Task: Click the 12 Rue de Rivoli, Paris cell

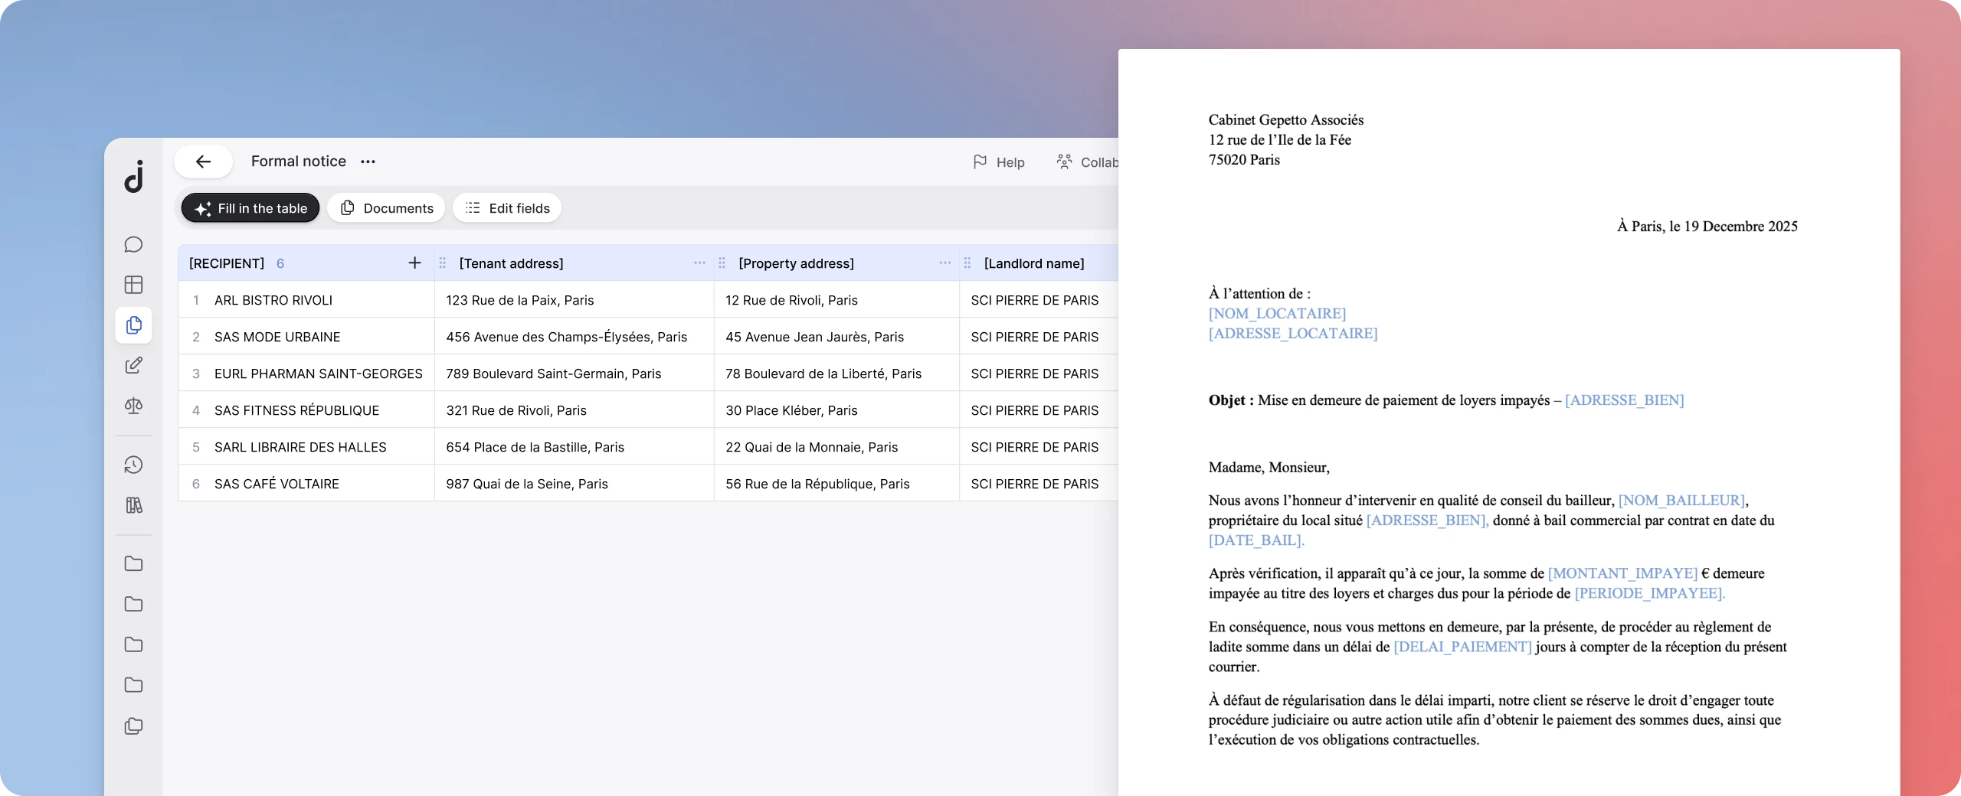Action: [836, 300]
